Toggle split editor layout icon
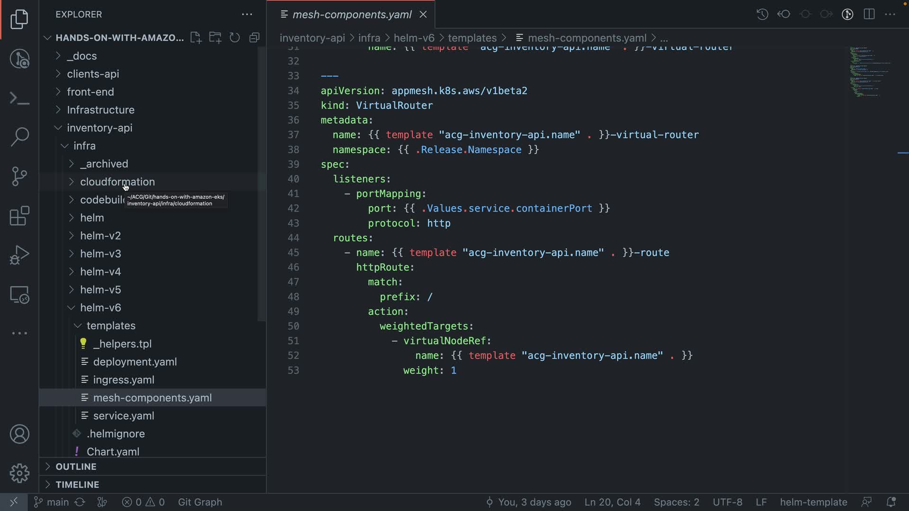 (869, 14)
